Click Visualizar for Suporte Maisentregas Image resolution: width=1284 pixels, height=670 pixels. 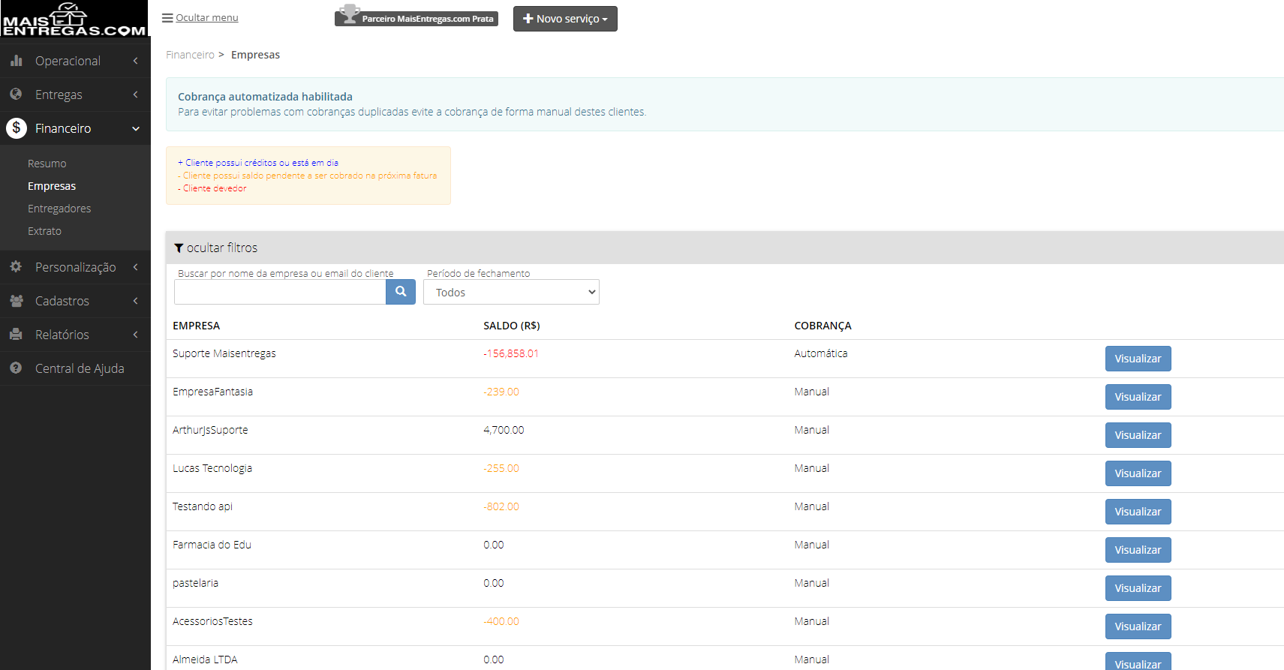coord(1138,359)
